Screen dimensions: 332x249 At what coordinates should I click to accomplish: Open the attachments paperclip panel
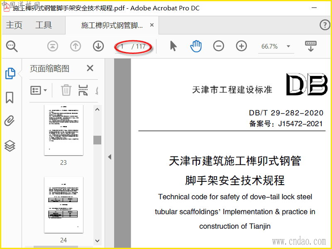(x=10, y=121)
